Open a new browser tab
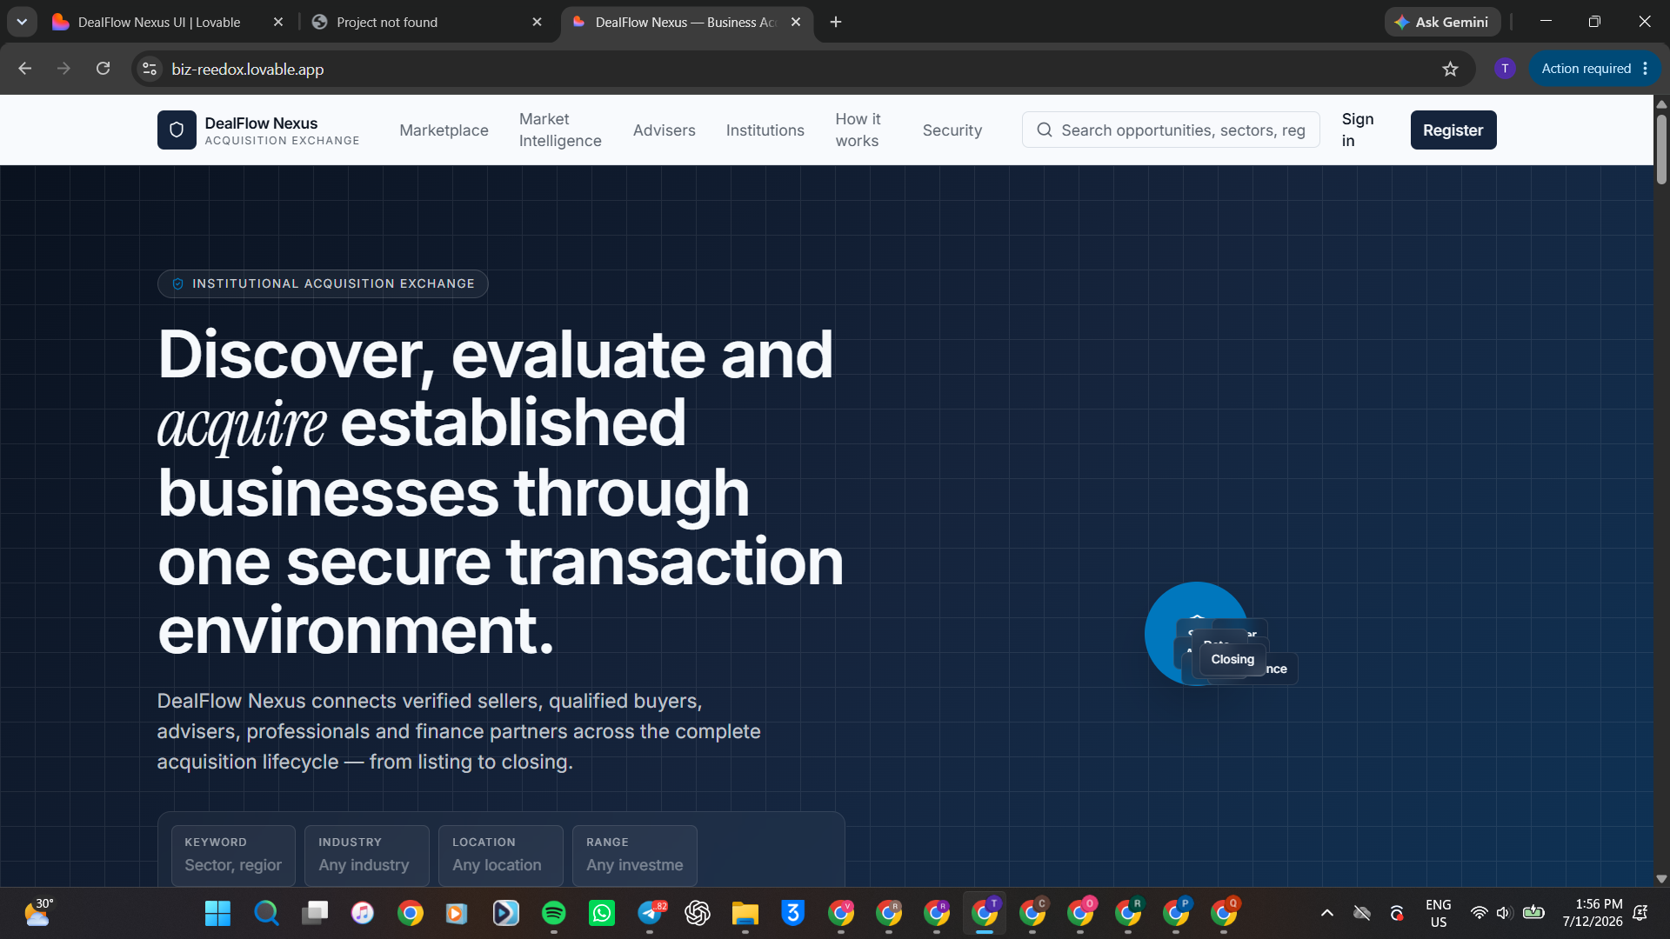 coord(836,22)
